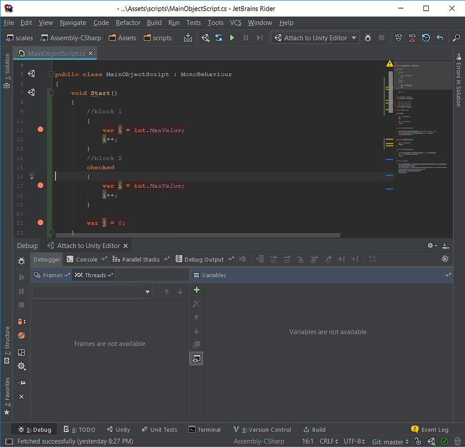Click the Debug bug icon in top toolbar
The image size is (465, 447).
pos(368,38)
